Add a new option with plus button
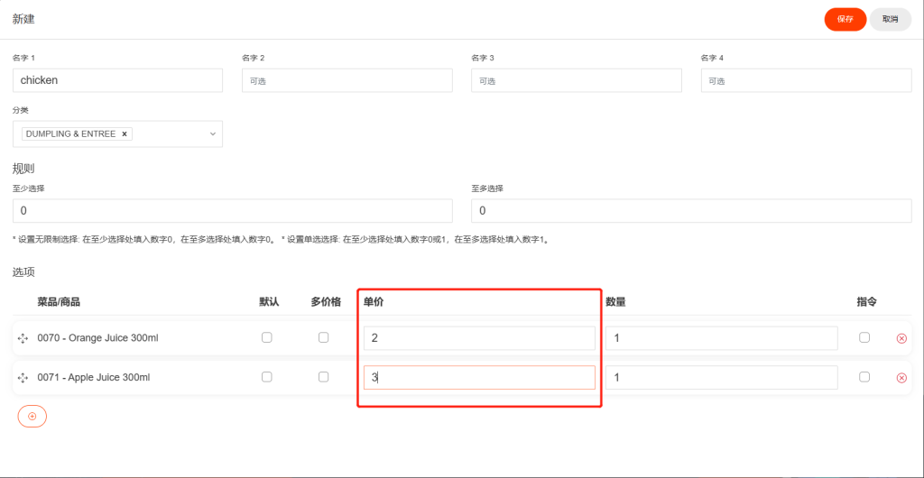 pyautogui.click(x=32, y=416)
